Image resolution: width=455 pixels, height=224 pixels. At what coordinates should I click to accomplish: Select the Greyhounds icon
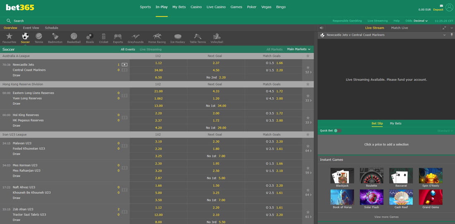point(136,36)
